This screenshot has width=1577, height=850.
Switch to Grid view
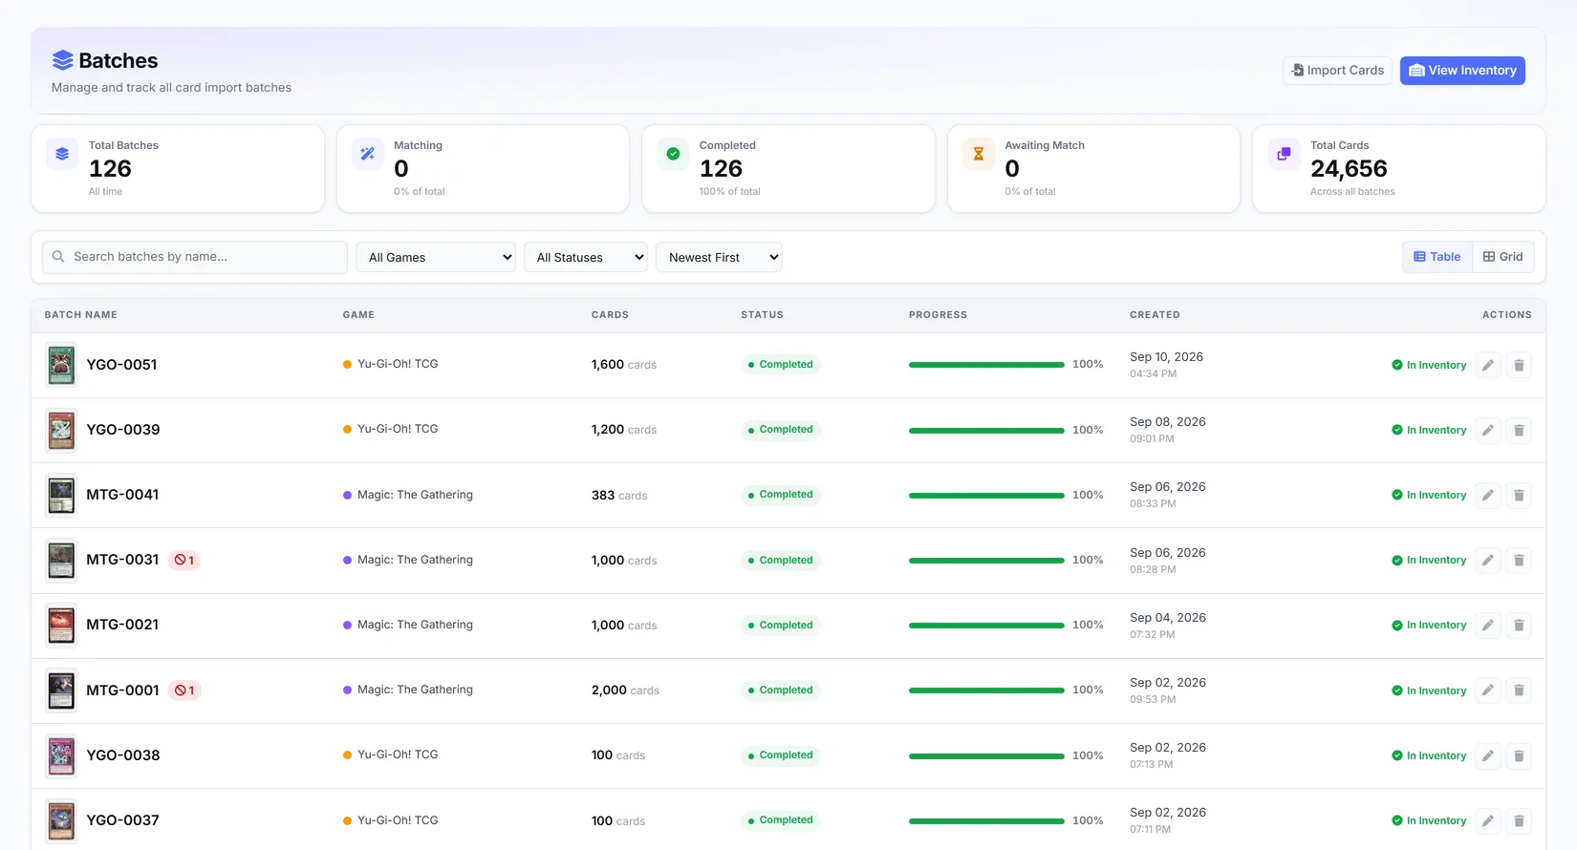coord(1503,257)
